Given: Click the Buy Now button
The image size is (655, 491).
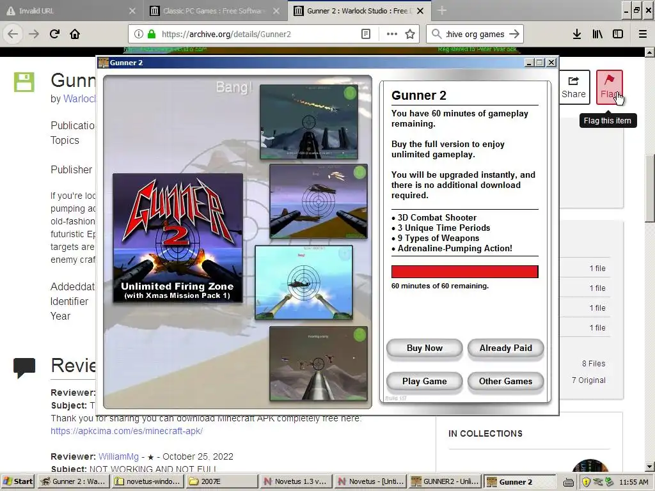Looking at the screenshot, I should pyautogui.click(x=425, y=348).
